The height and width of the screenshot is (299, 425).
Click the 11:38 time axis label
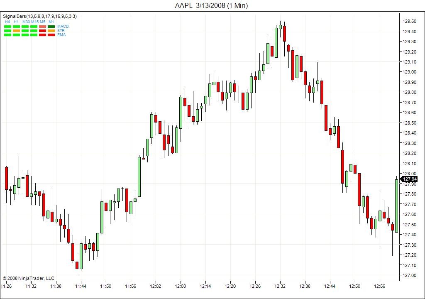56,286
